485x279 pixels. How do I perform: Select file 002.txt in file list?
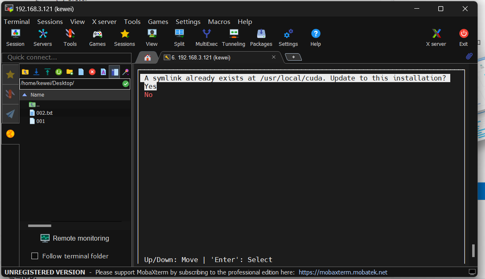(x=41, y=113)
